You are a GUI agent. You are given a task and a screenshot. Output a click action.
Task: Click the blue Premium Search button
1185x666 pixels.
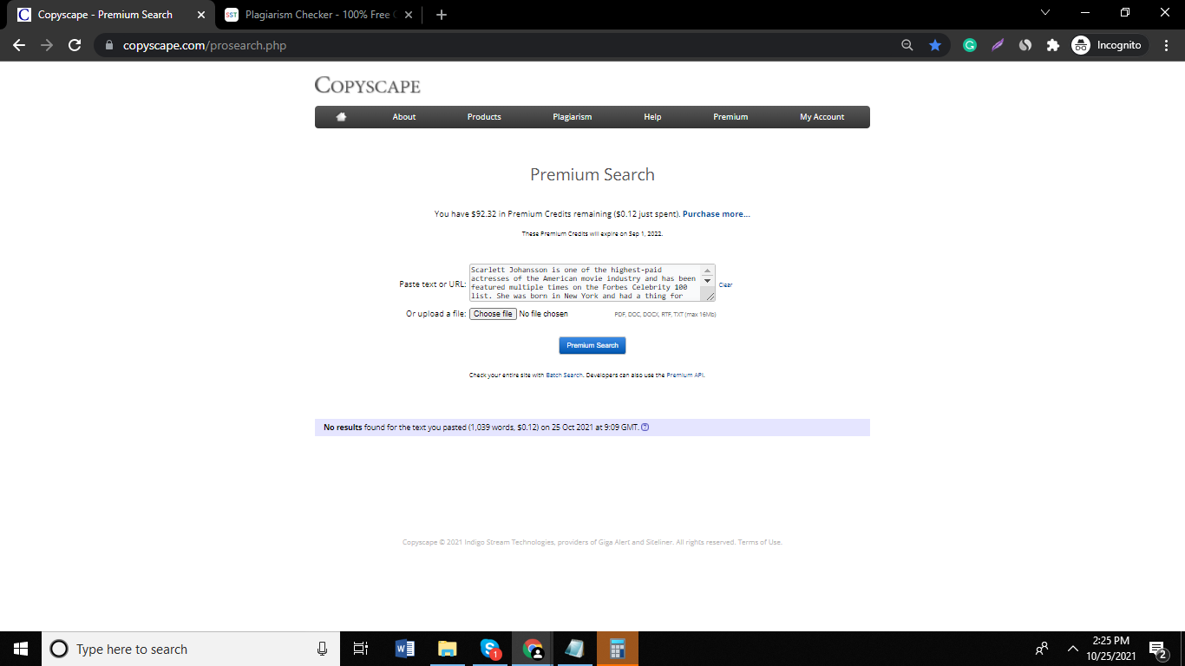592,345
